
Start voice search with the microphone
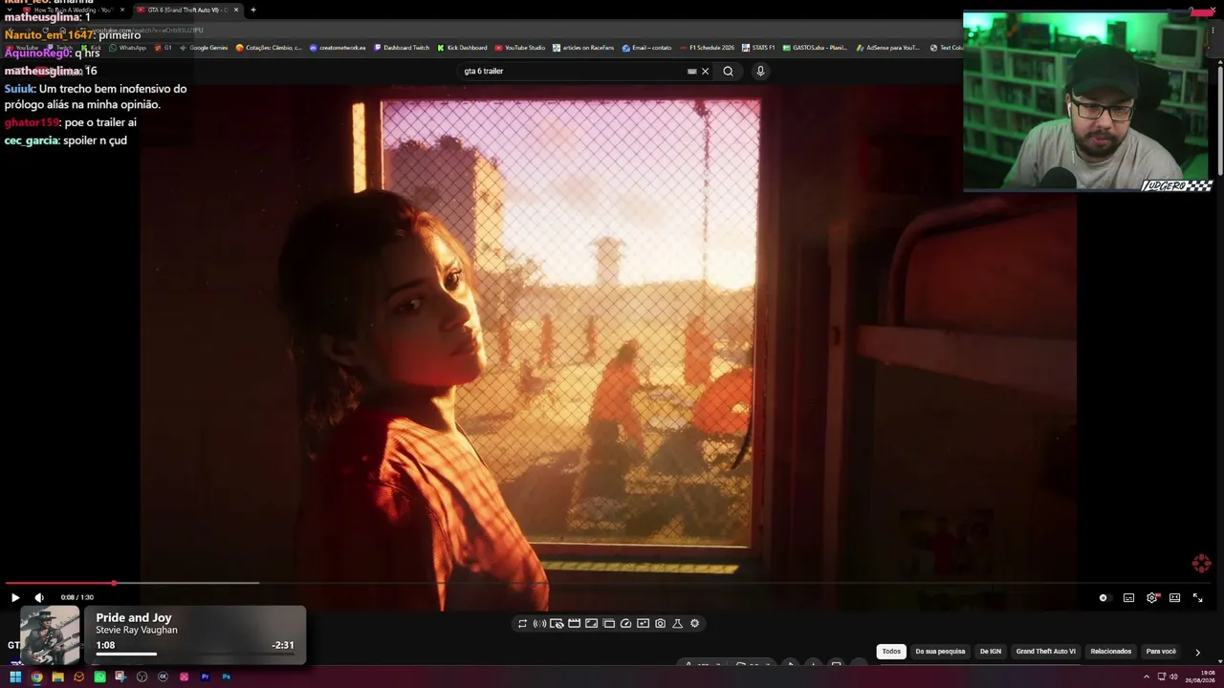pyautogui.click(x=760, y=71)
